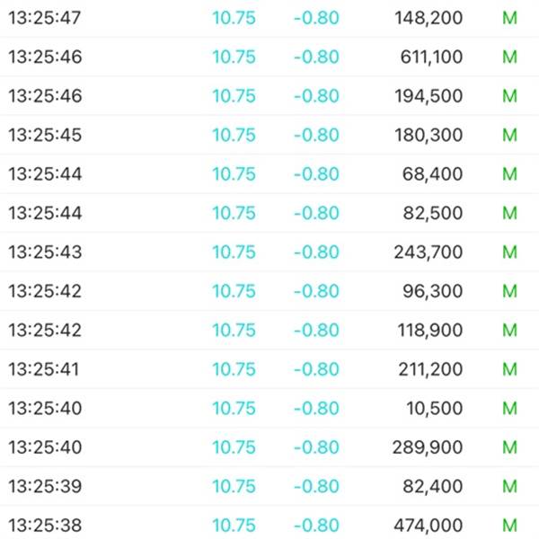Select the 96,300 volume trade

coord(435,291)
